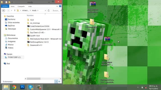This screenshot has height=90, width=161.
Task: Open Descargas in the sidebar
Action: [x=12, y=29]
